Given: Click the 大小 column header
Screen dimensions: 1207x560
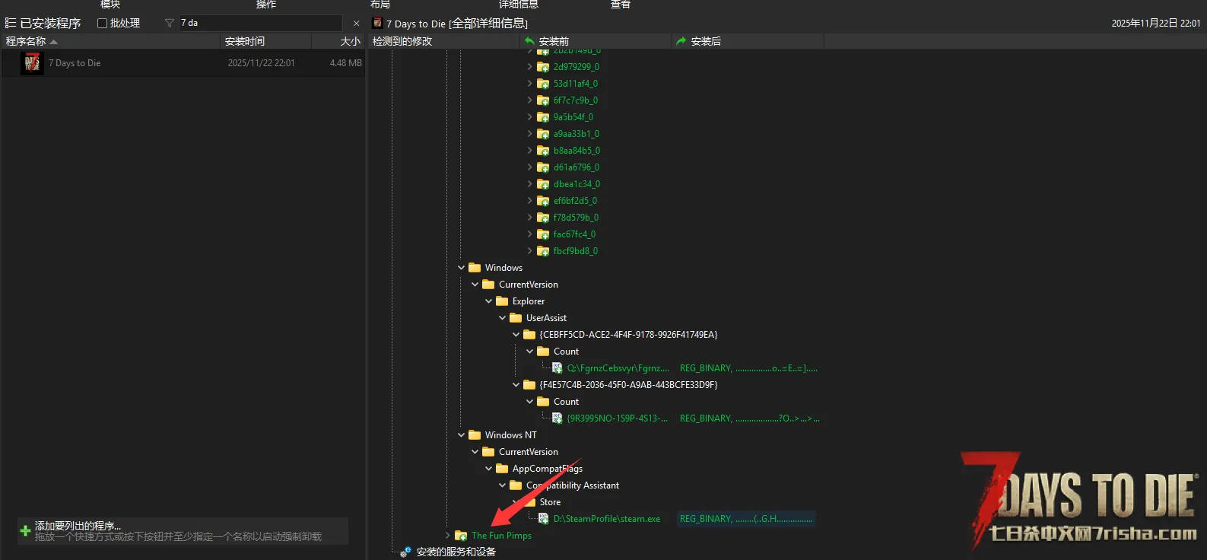Looking at the screenshot, I should click(350, 41).
